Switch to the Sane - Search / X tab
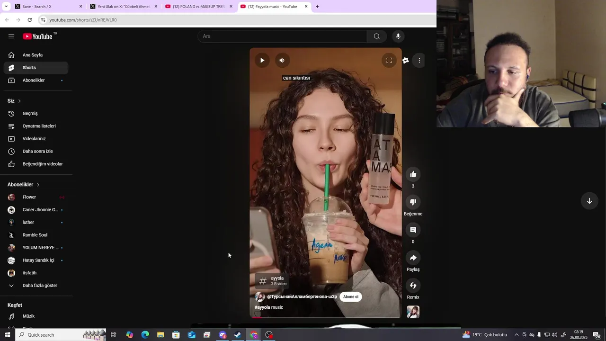This screenshot has width=606, height=341. 48,7
